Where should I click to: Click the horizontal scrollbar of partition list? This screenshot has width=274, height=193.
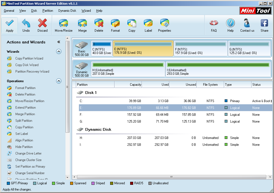(171, 177)
